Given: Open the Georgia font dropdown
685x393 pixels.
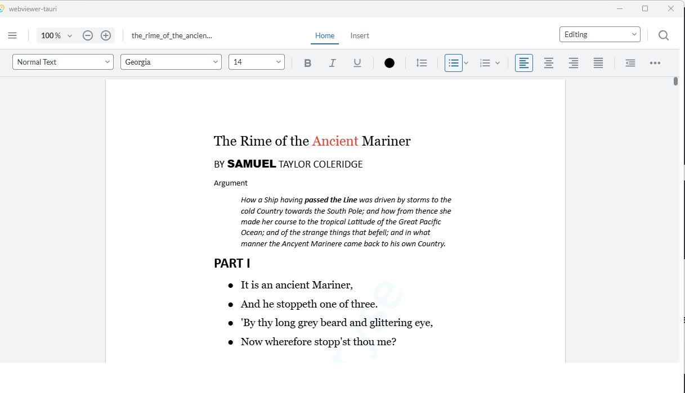Looking at the screenshot, I should pos(171,62).
